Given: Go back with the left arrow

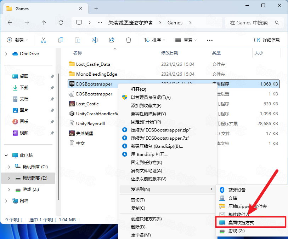Looking at the screenshot, I should click(10, 23).
